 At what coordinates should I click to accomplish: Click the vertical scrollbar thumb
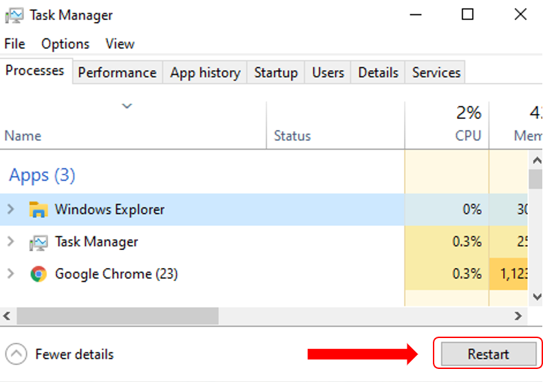pos(535,179)
